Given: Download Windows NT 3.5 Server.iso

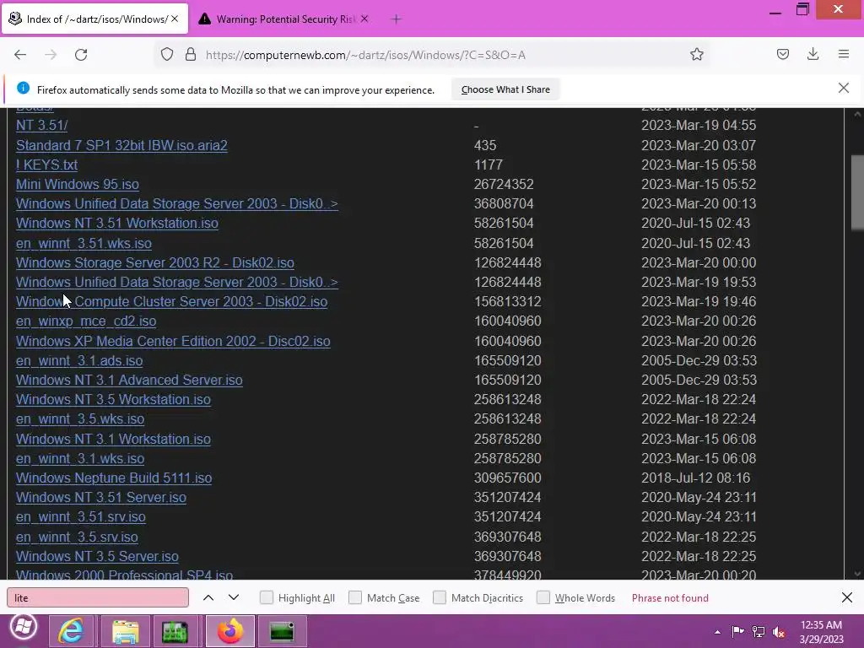Looking at the screenshot, I should (x=97, y=557).
